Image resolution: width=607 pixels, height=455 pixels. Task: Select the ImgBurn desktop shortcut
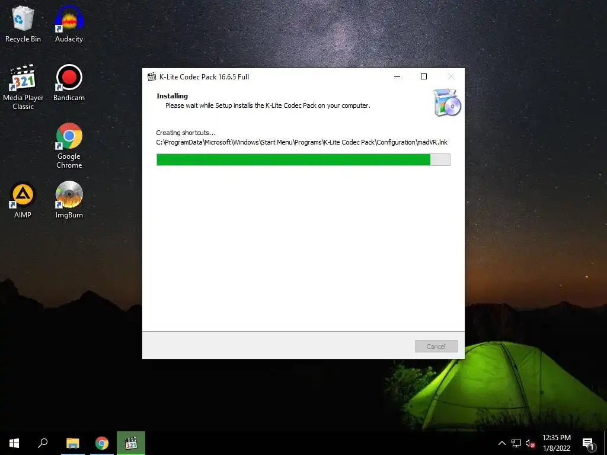(x=69, y=200)
